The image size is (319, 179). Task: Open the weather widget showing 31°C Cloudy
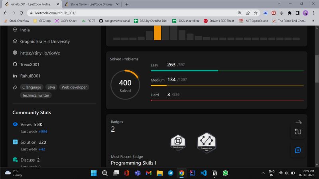14,173
